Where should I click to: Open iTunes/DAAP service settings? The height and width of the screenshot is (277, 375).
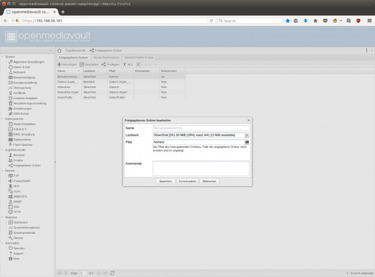click(19, 181)
